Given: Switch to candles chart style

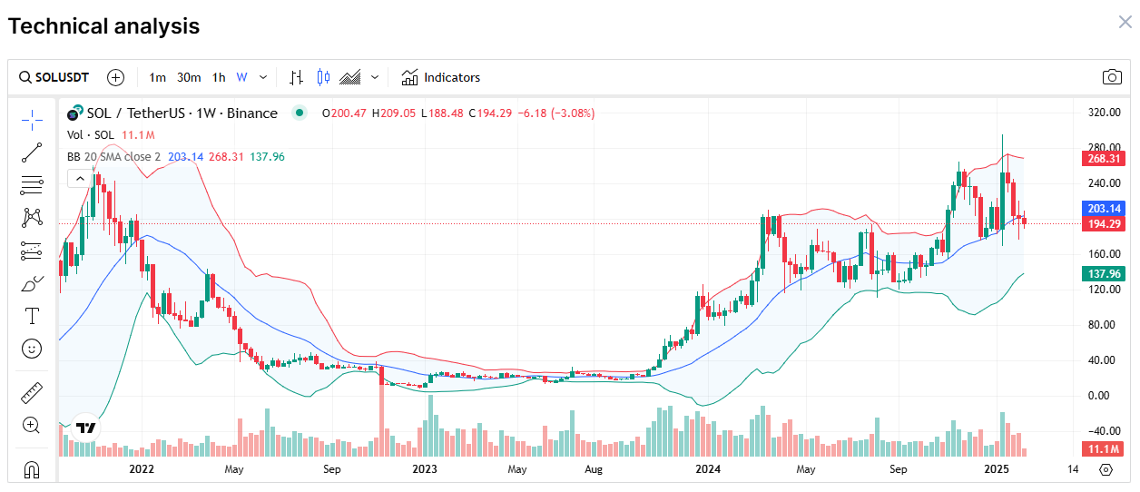Looking at the screenshot, I should [x=323, y=77].
